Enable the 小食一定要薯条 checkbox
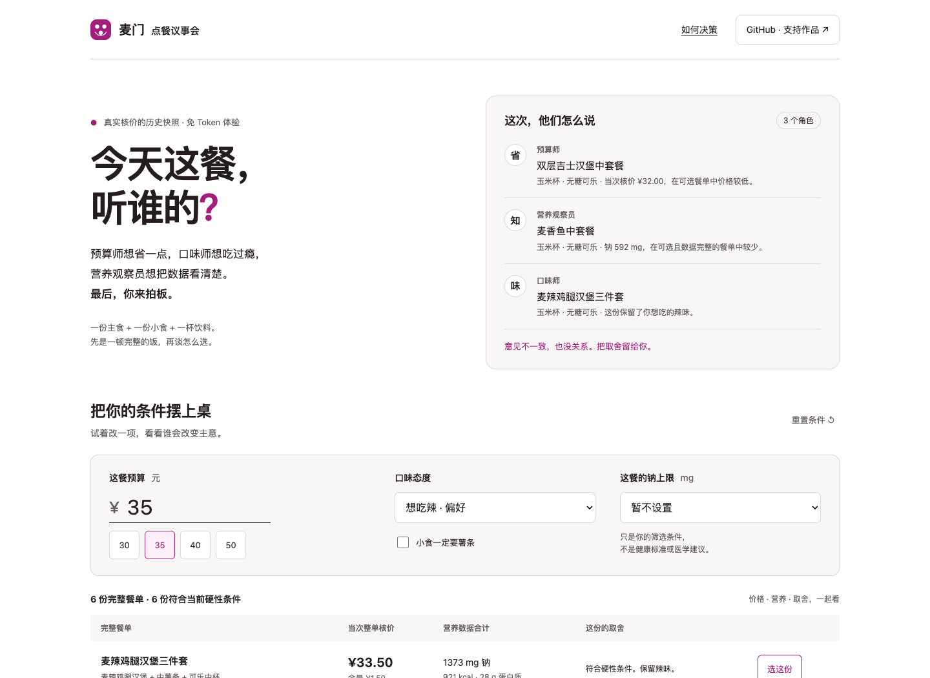 [x=403, y=542]
